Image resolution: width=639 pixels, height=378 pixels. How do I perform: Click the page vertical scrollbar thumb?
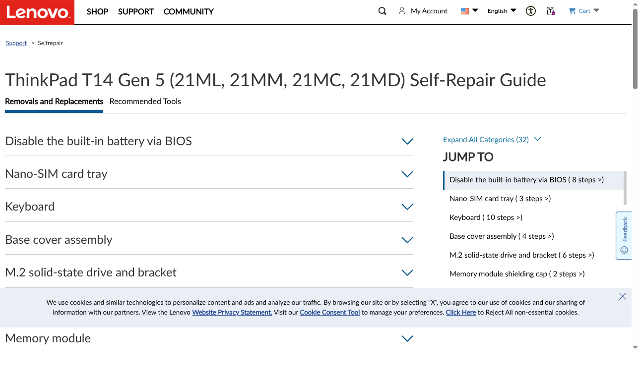coord(635,49)
